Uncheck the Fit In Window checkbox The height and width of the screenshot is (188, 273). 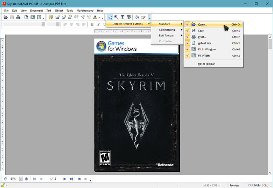point(187,49)
